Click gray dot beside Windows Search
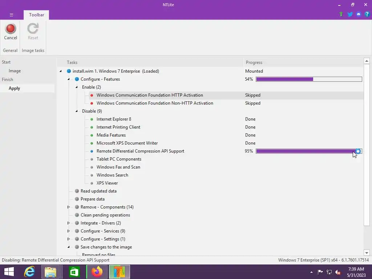This screenshot has width=372, height=279. click(92, 175)
